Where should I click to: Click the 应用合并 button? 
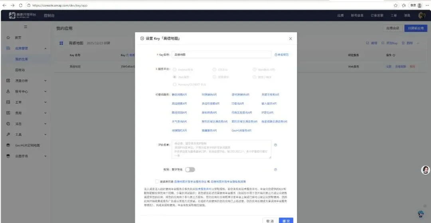(393, 28)
